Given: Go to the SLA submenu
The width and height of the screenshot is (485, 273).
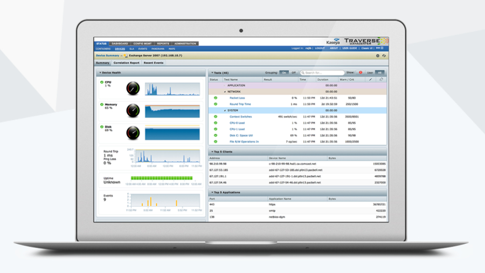Looking at the screenshot, I should (132, 49).
